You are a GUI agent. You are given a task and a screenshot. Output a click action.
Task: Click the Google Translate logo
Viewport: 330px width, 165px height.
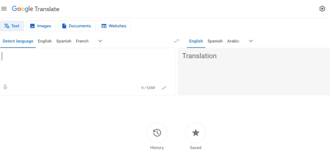(35, 9)
